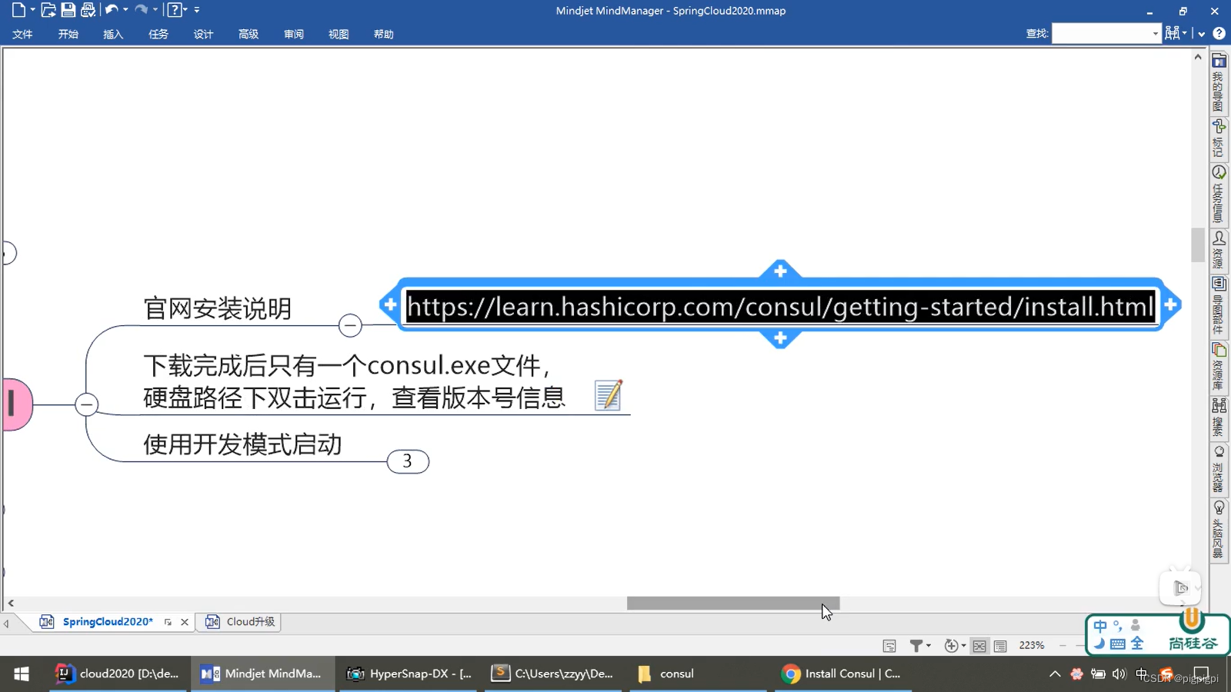This screenshot has width=1231, height=692.
Task: Open the 标记 side panel
Action: [1219, 138]
